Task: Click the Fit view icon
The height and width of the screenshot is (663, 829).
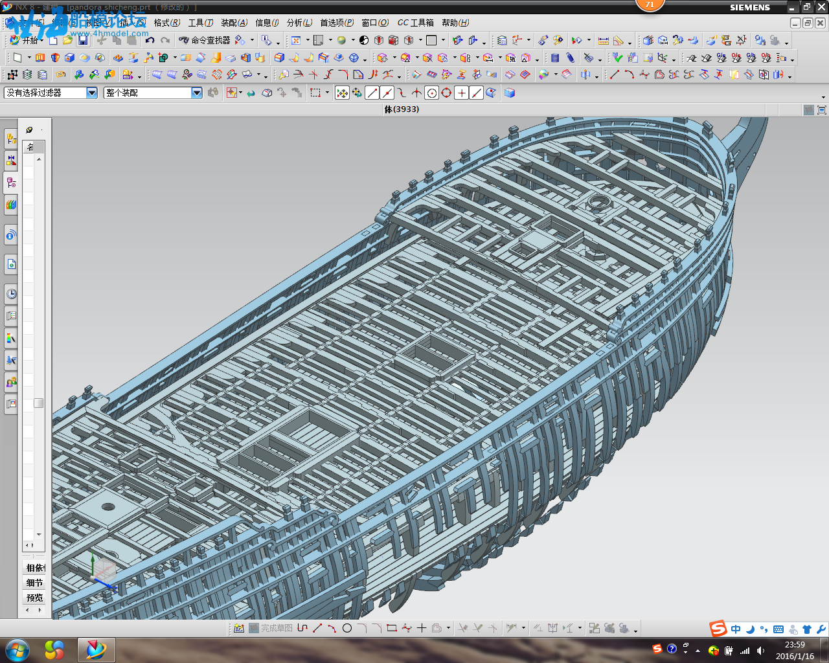Action: pos(296,40)
